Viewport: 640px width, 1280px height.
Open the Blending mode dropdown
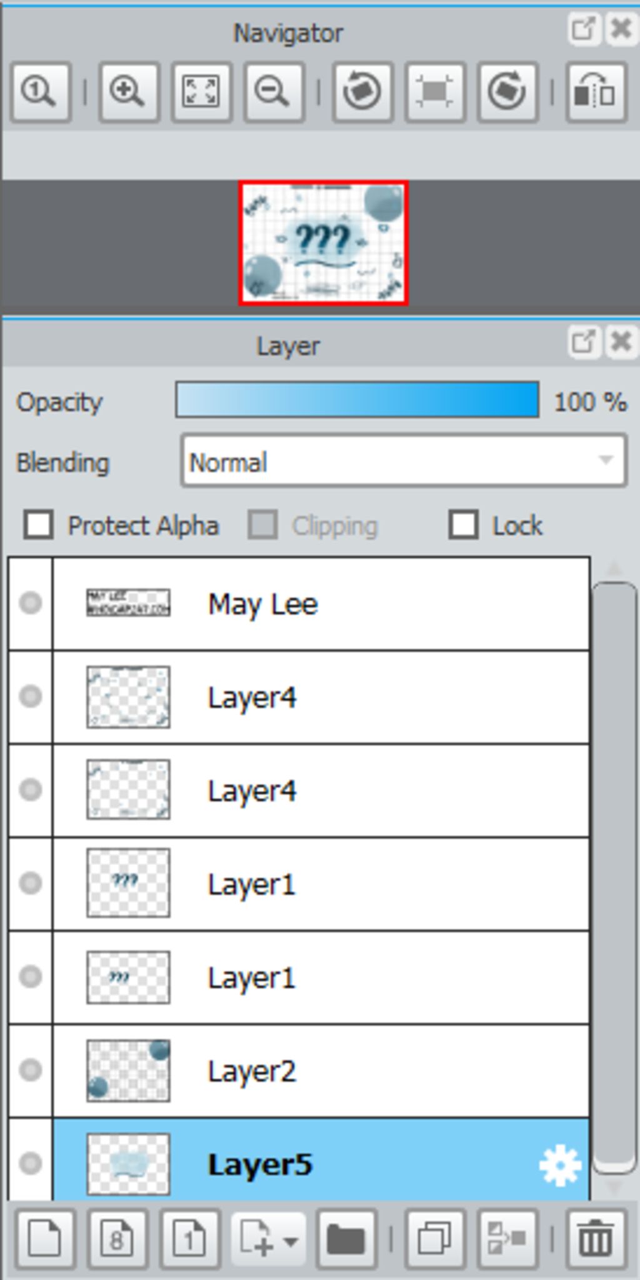click(404, 461)
